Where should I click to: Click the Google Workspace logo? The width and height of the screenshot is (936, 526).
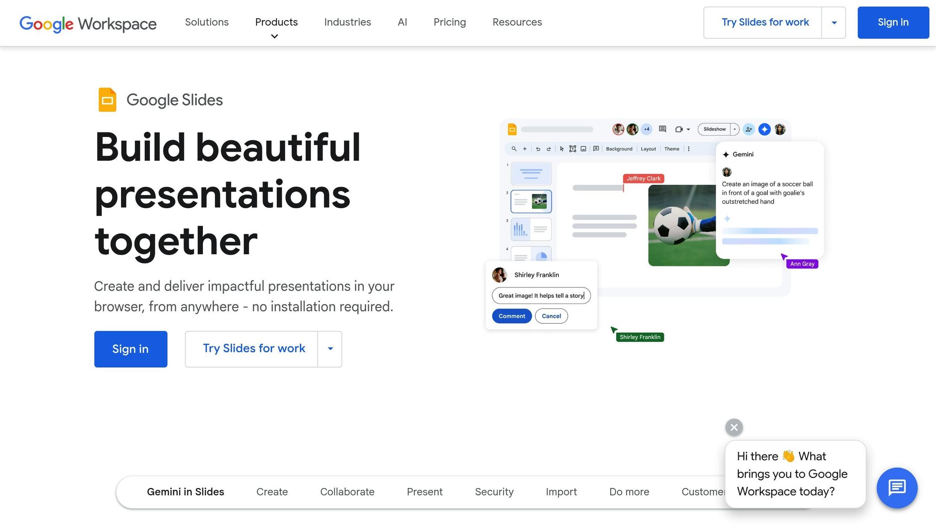tap(88, 23)
